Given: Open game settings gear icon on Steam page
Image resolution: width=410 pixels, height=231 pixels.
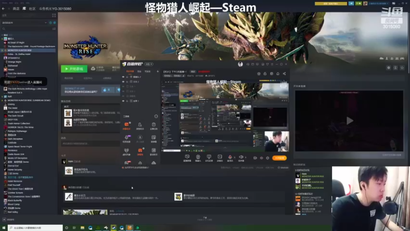Looking at the screenshot, I should point(389,68).
